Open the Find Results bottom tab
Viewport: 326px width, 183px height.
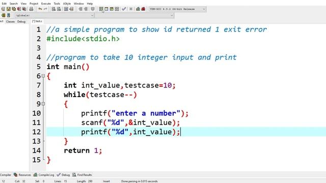pyautogui.click(x=82, y=175)
